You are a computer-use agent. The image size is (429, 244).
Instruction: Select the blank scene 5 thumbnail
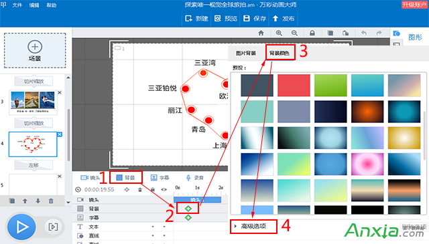33,185
